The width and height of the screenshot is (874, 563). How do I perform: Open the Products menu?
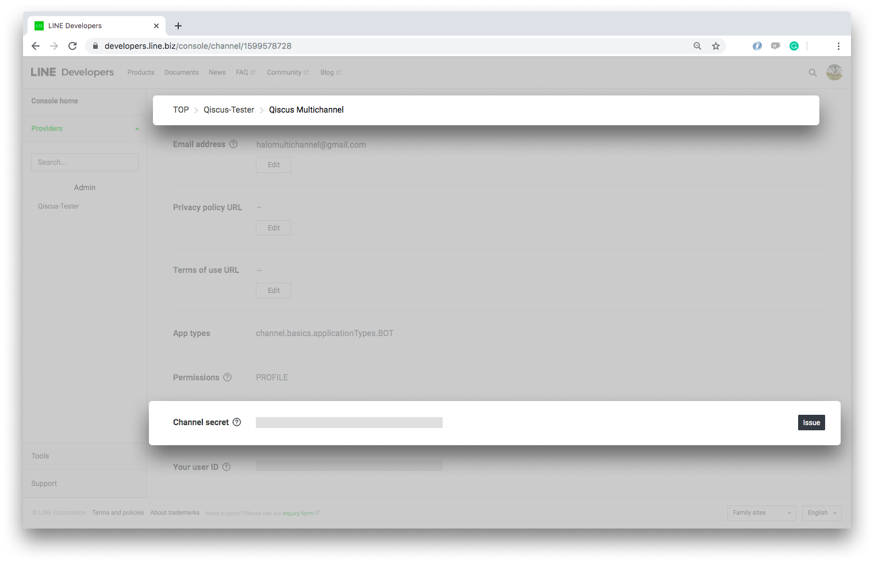pos(141,72)
